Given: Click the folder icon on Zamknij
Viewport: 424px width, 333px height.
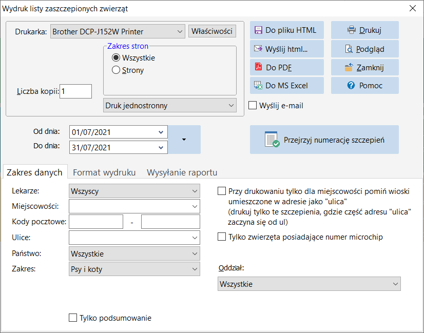Looking at the screenshot, I should coord(349,67).
